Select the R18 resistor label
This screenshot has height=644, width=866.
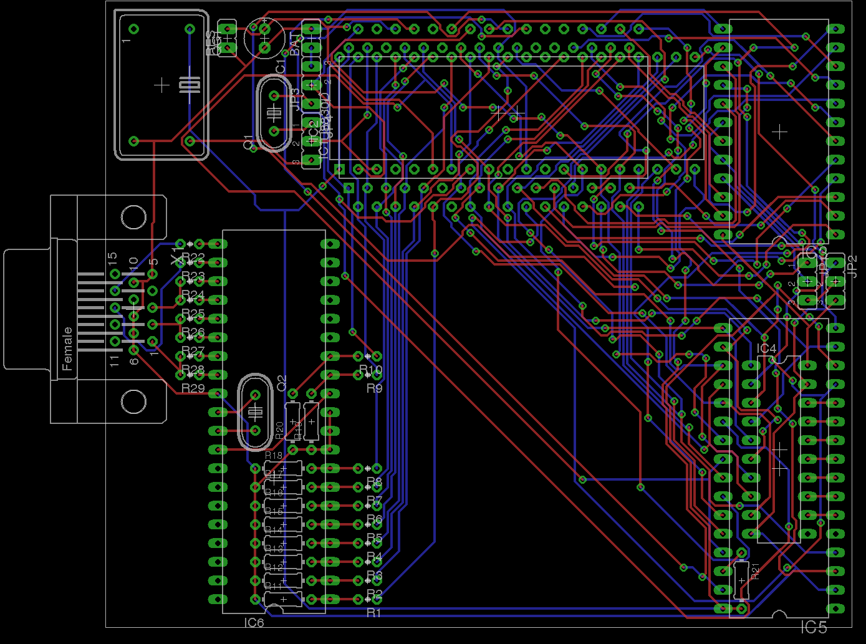click(273, 456)
